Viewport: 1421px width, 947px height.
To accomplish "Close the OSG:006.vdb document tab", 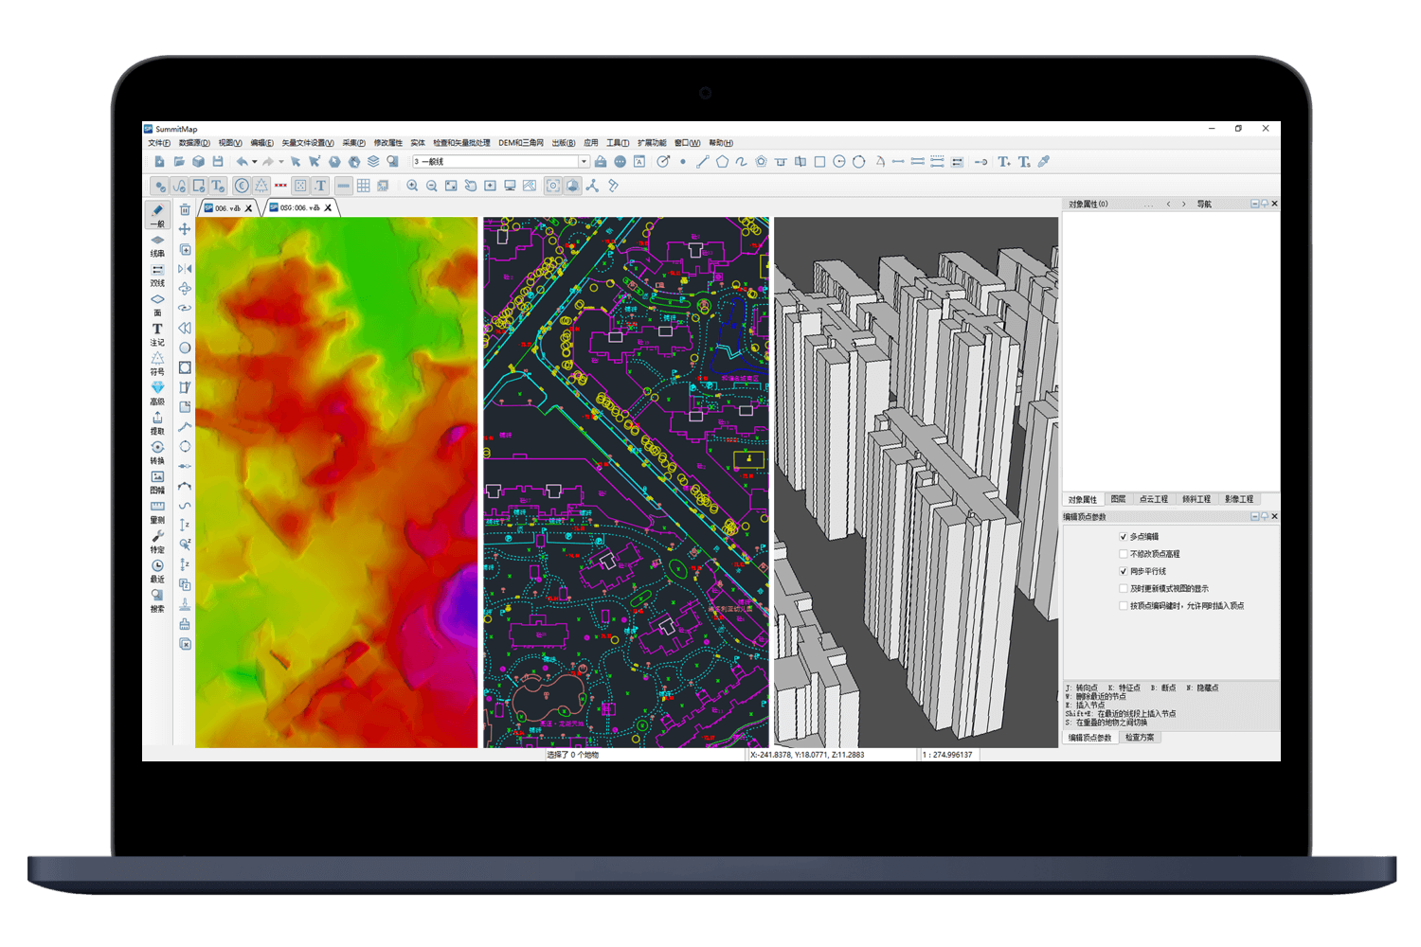I will (x=329, y=208).
